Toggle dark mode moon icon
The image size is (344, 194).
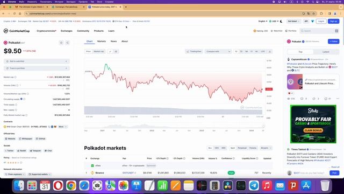[x=281, y=22]
